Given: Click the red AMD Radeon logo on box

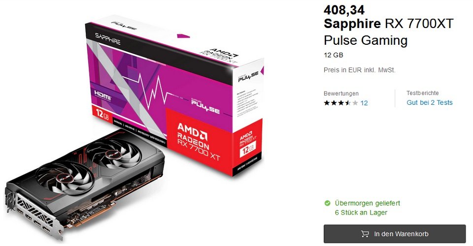Looking at the screenshot, I should tap(199, 140).
